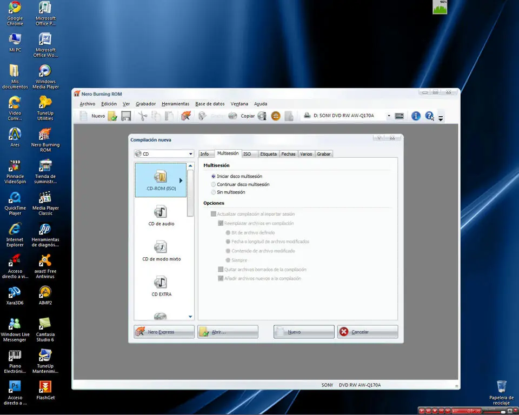Click the Save floppy disk toolbar icon
The height and width of the screenshot is (415, 519).
[x=126, y=116]
